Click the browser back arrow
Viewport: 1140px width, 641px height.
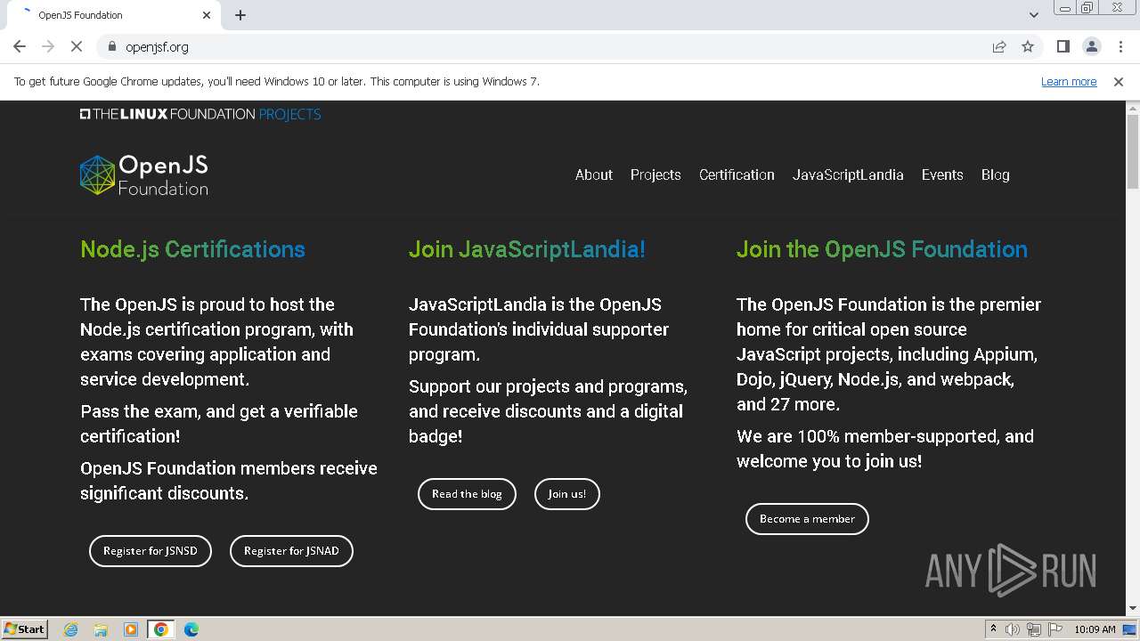(20, 46)
